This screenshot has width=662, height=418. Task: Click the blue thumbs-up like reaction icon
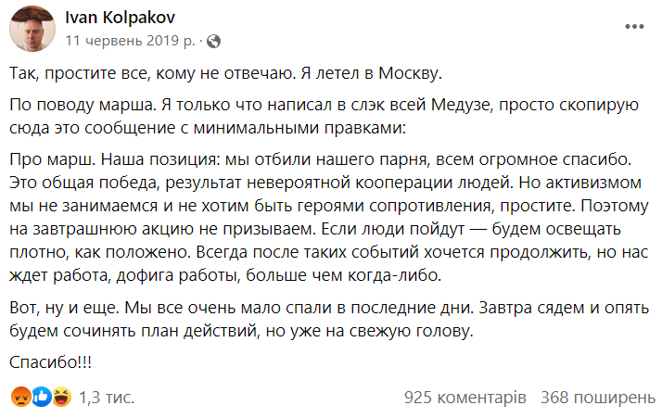(42, 397)
